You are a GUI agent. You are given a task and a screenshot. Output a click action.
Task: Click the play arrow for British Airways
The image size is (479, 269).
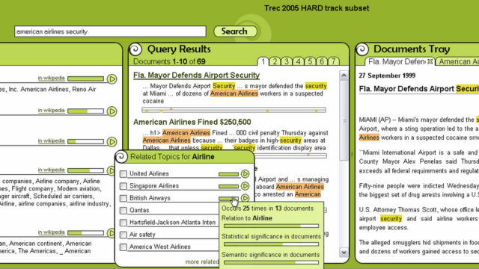click(x=245, y=198)
